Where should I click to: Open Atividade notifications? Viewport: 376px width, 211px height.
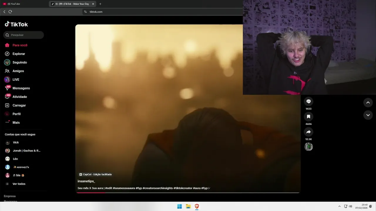tap(20, 97)
